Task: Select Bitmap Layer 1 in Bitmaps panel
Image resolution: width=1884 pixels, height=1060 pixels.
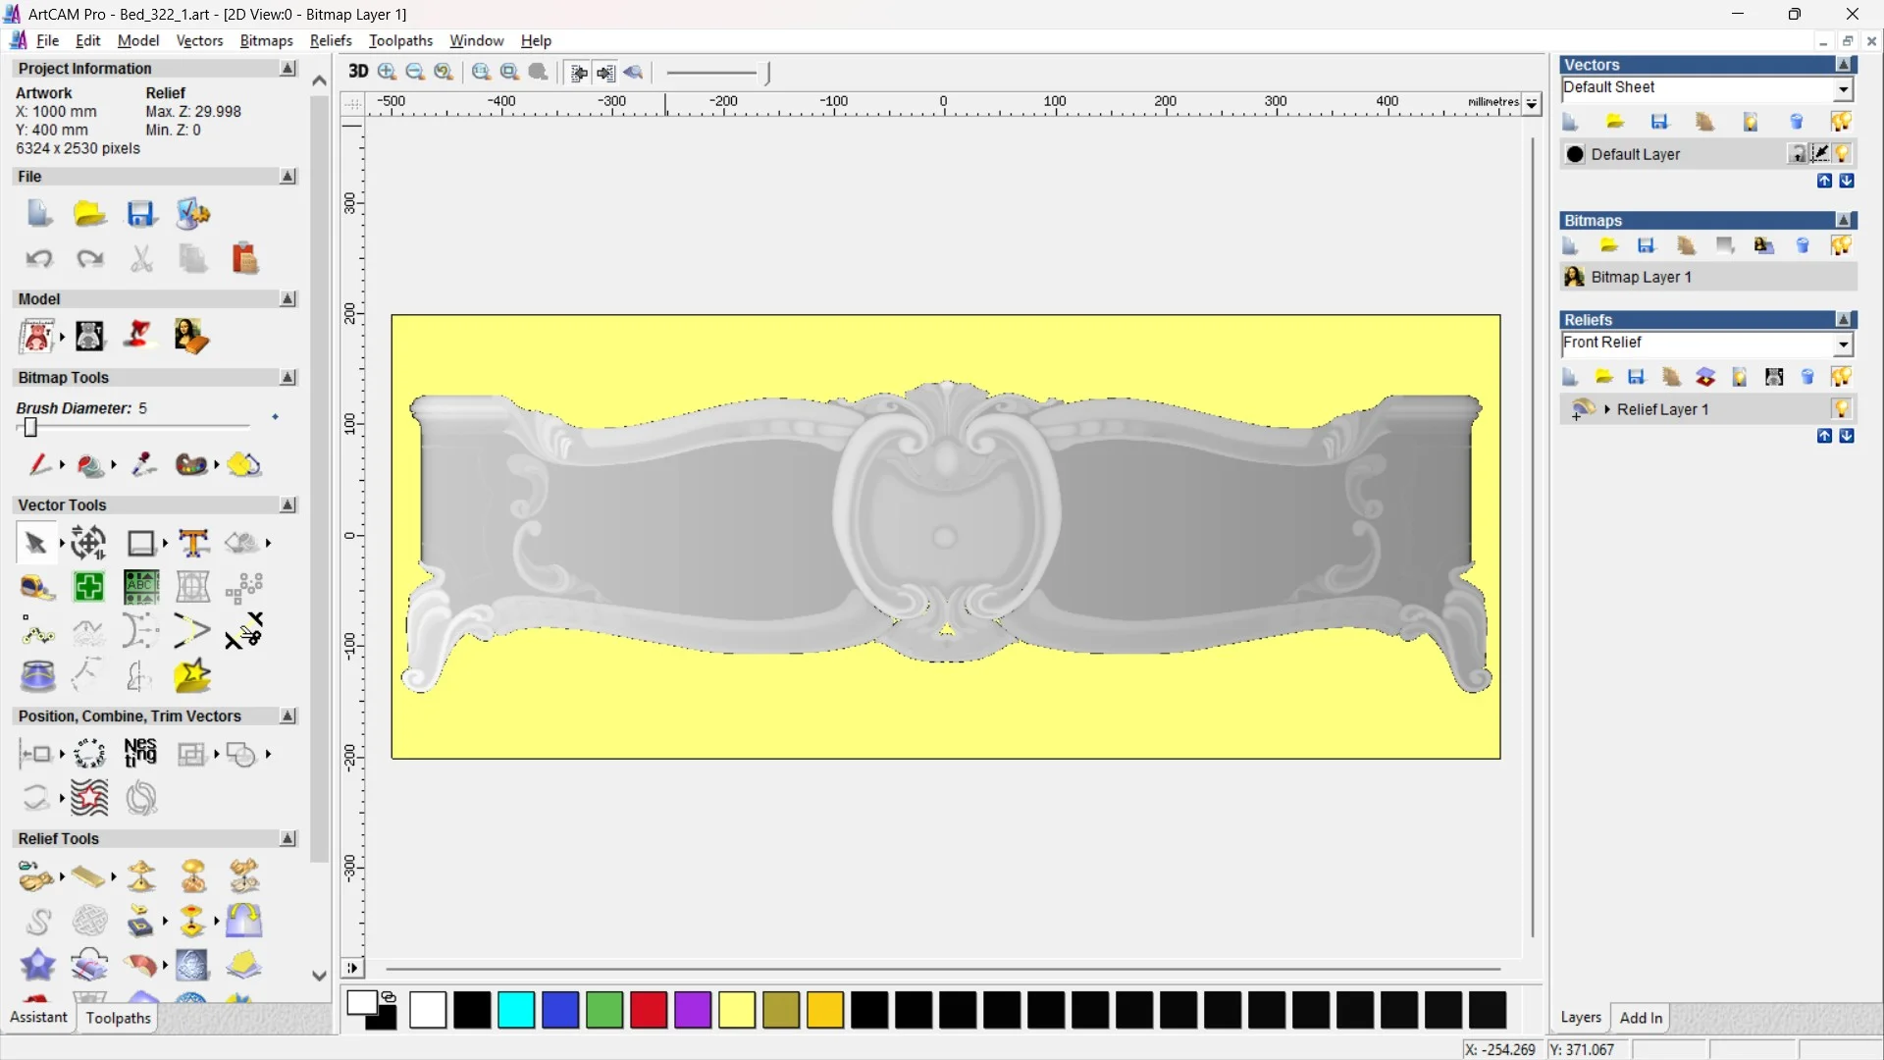Action: click(1641, 277)
